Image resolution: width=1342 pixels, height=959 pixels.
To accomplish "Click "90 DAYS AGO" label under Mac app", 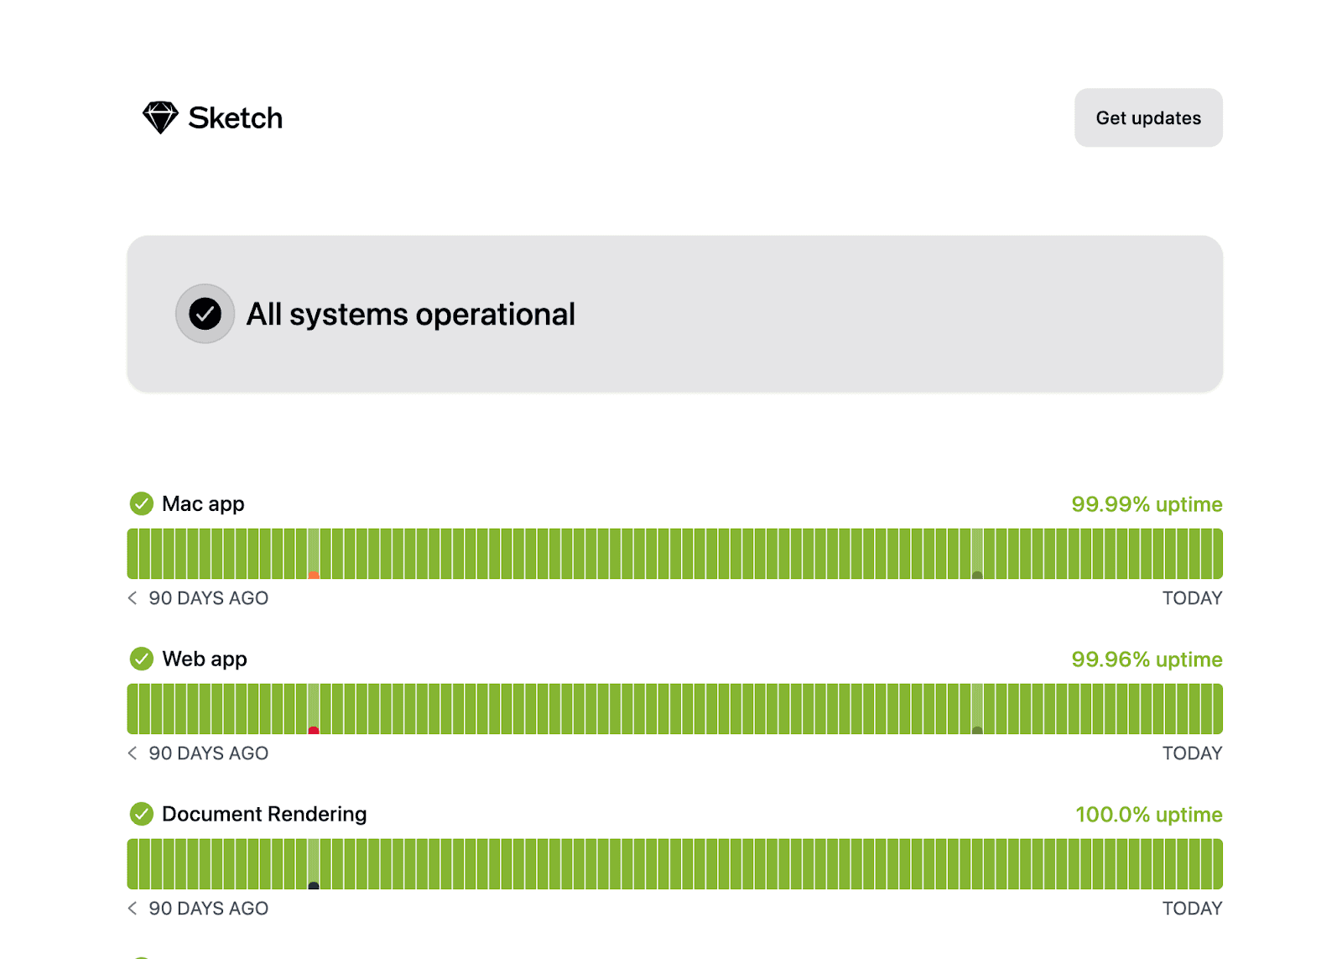I will [x=209, y=598].
